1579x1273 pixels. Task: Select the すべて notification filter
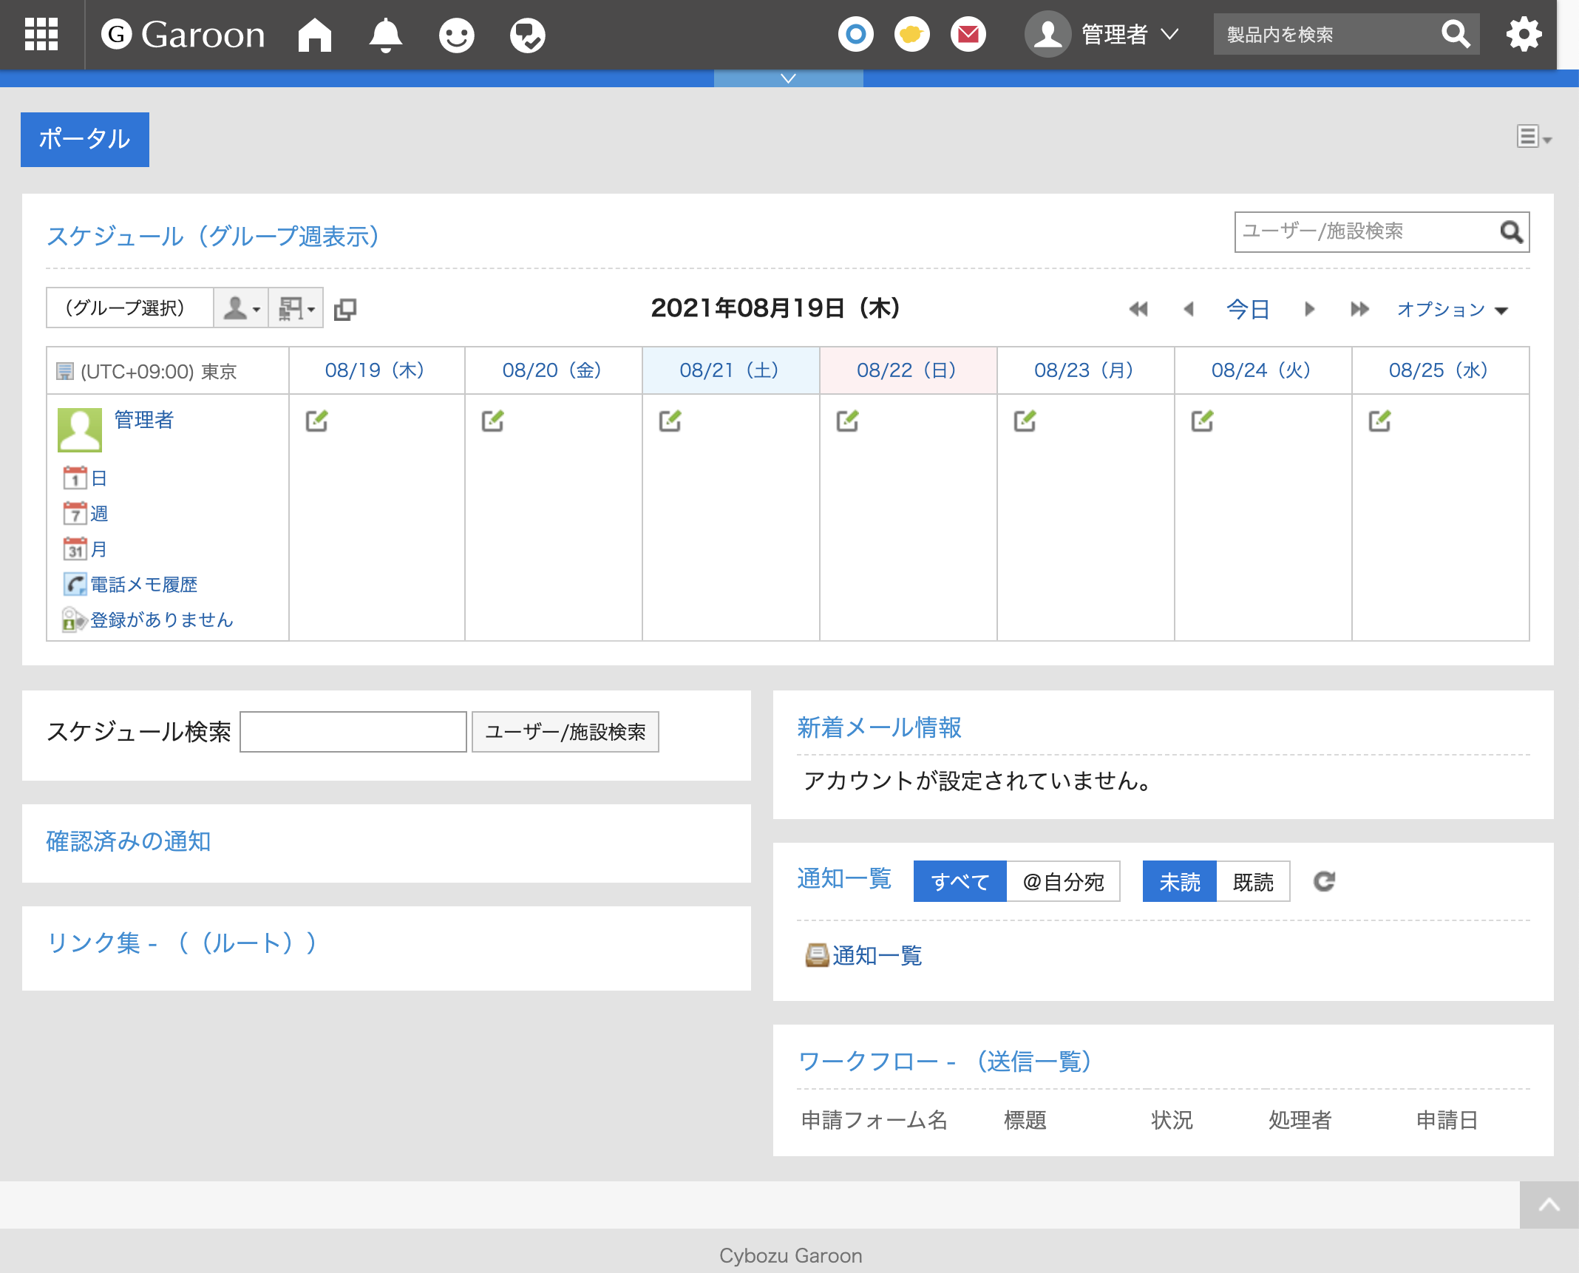click(x=960, y=881)
